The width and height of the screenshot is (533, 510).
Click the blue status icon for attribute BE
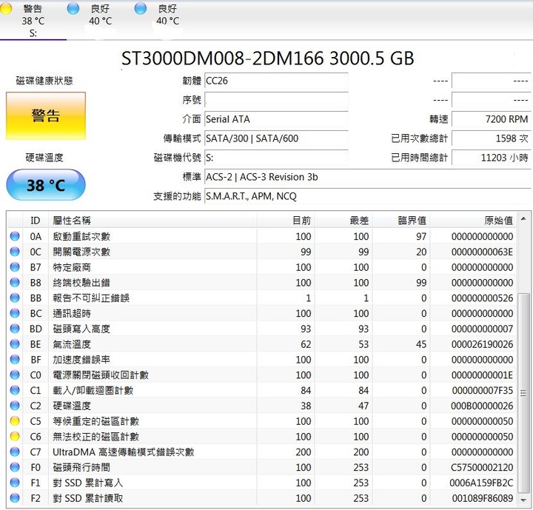click(15, 344)
